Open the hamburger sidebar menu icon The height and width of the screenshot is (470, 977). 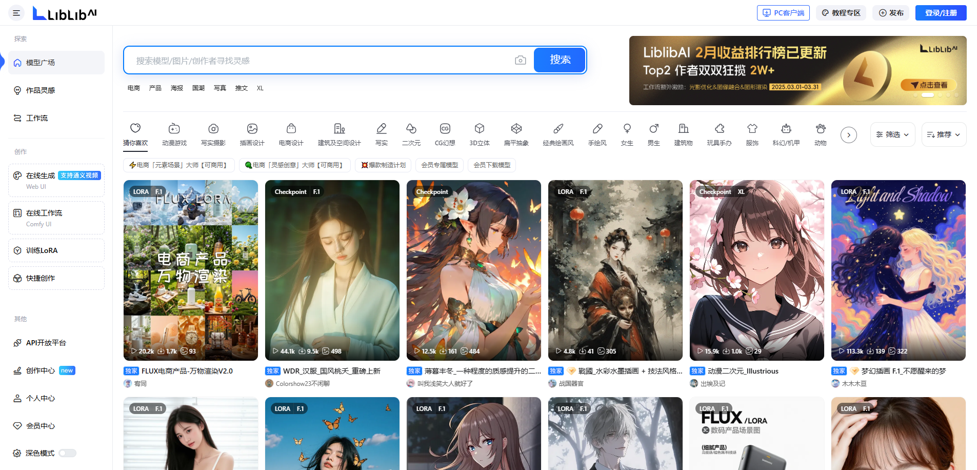16,13
